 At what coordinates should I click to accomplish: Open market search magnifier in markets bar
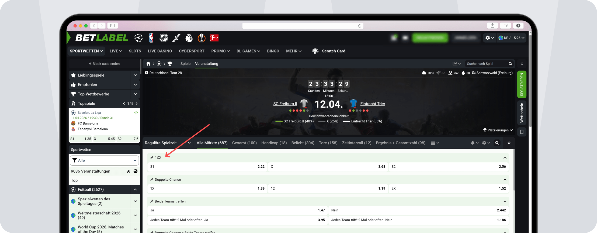pyautogui.click(x=497, y=143)
